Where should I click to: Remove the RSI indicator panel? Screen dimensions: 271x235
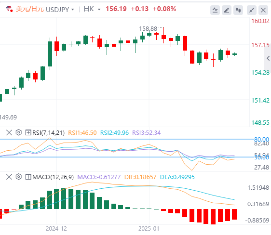(x=9, y=133)
